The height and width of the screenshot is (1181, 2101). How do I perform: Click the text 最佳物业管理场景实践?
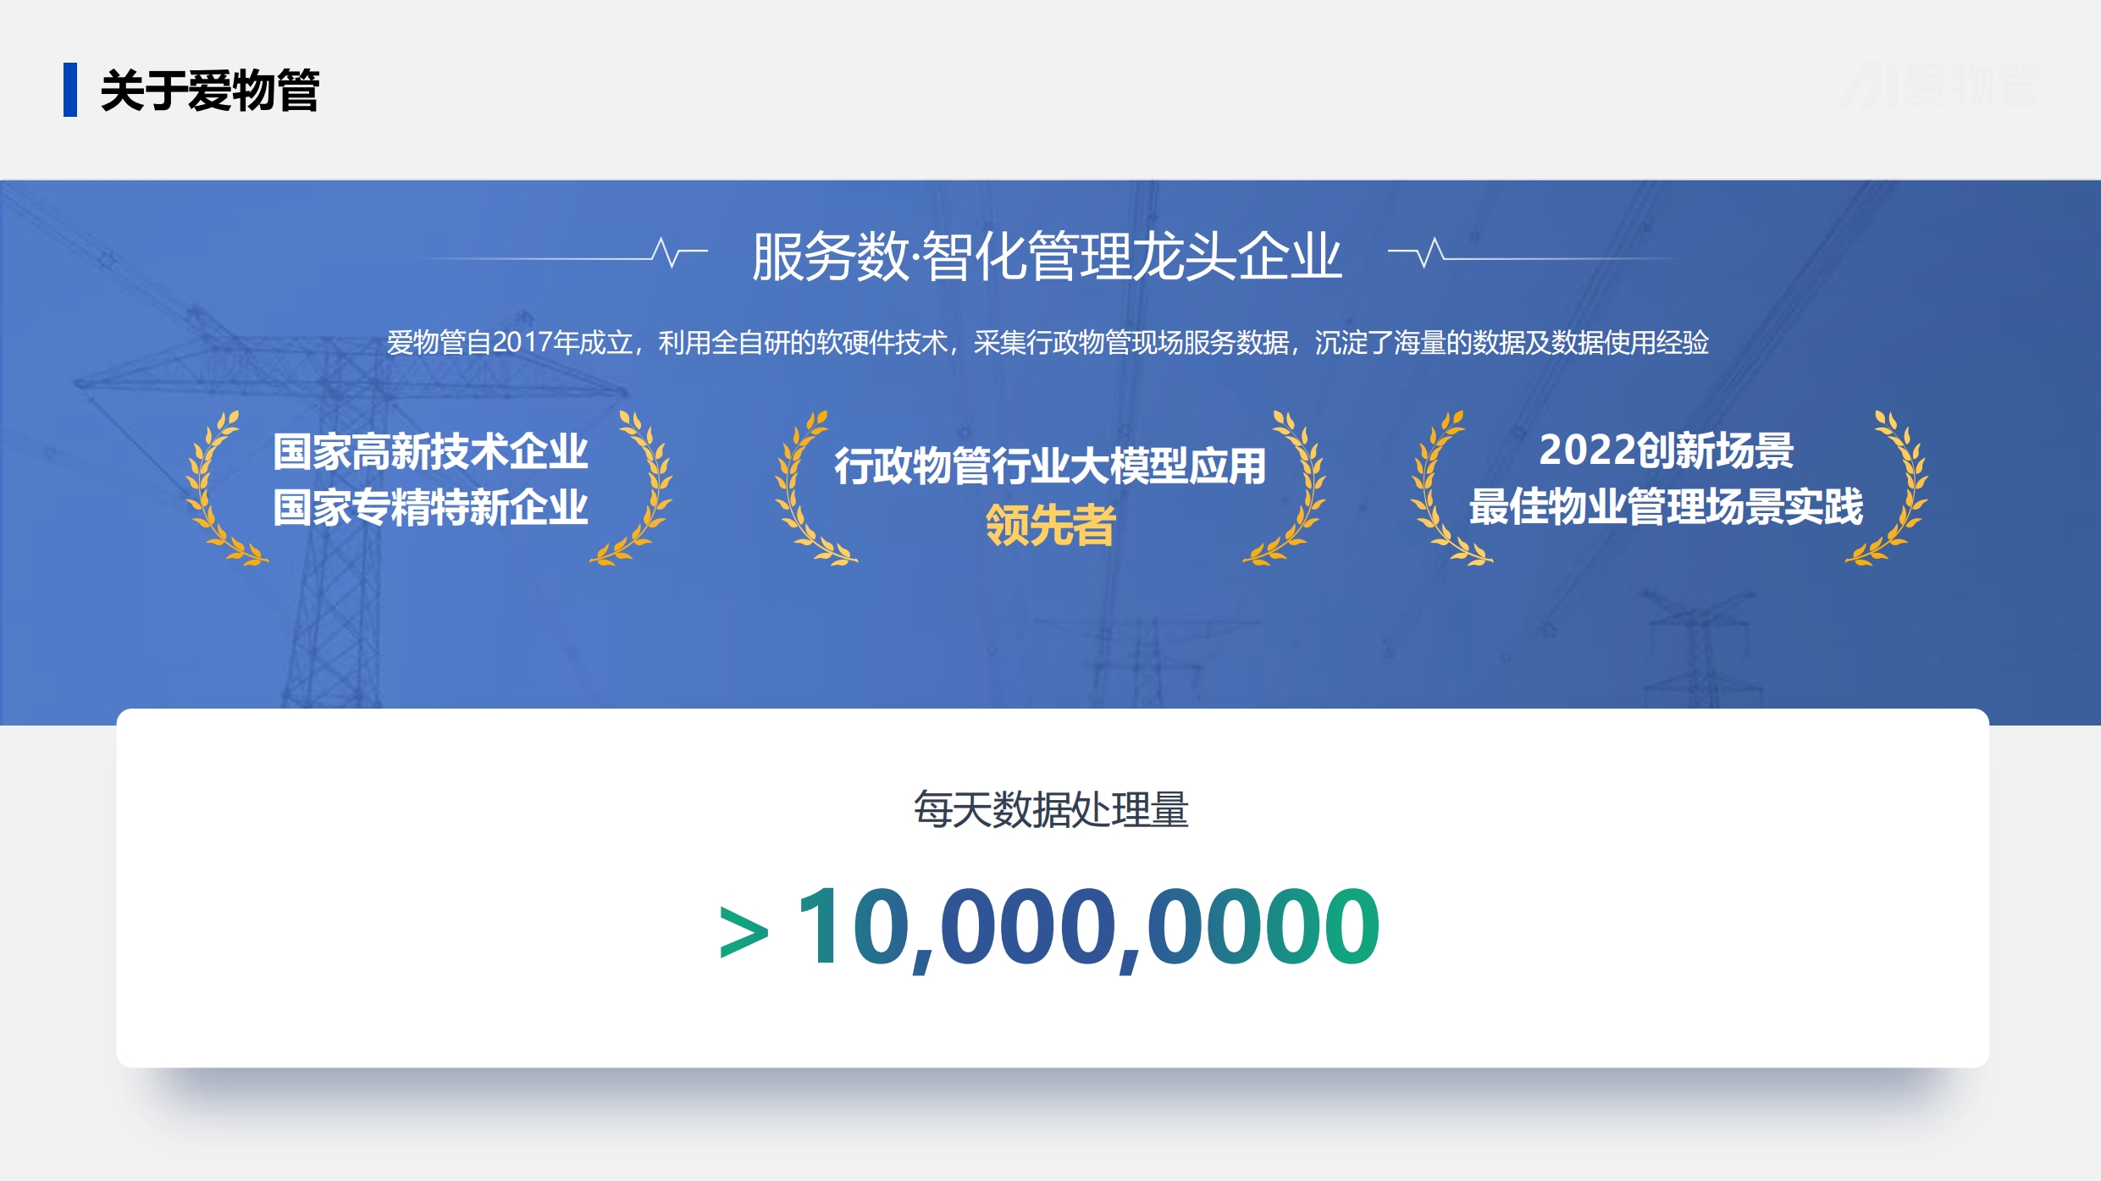coord(1666,507)
